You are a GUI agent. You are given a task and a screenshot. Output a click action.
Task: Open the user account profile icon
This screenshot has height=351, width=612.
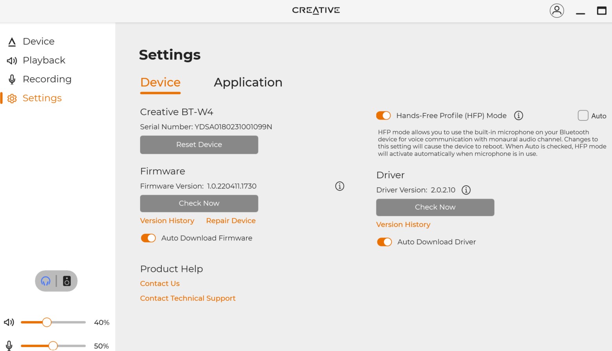pyautogui.click(x=557, y=11)
